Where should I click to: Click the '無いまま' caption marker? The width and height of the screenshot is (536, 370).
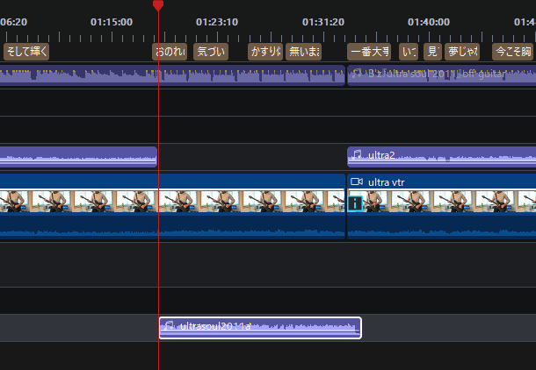(x=304, y=52)
